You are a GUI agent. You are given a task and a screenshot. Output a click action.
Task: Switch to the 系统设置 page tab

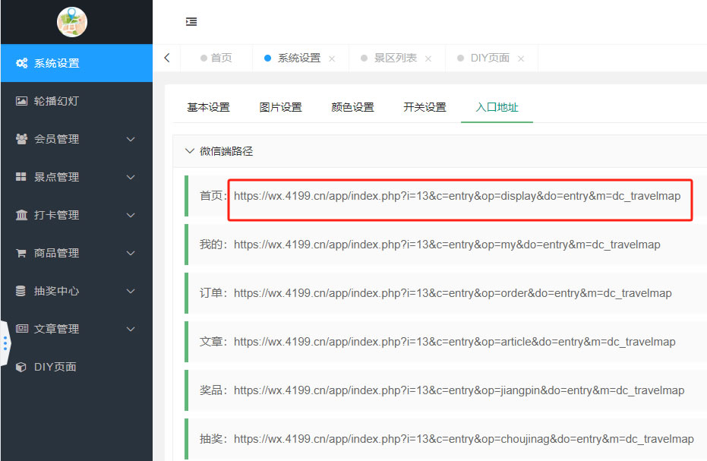coord(299,58)
